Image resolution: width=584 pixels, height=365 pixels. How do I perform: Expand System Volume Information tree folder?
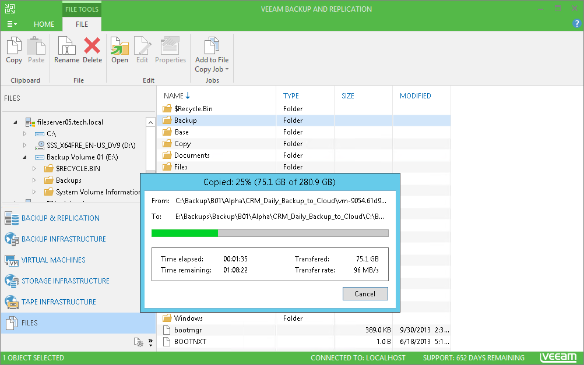pos(34,192)
